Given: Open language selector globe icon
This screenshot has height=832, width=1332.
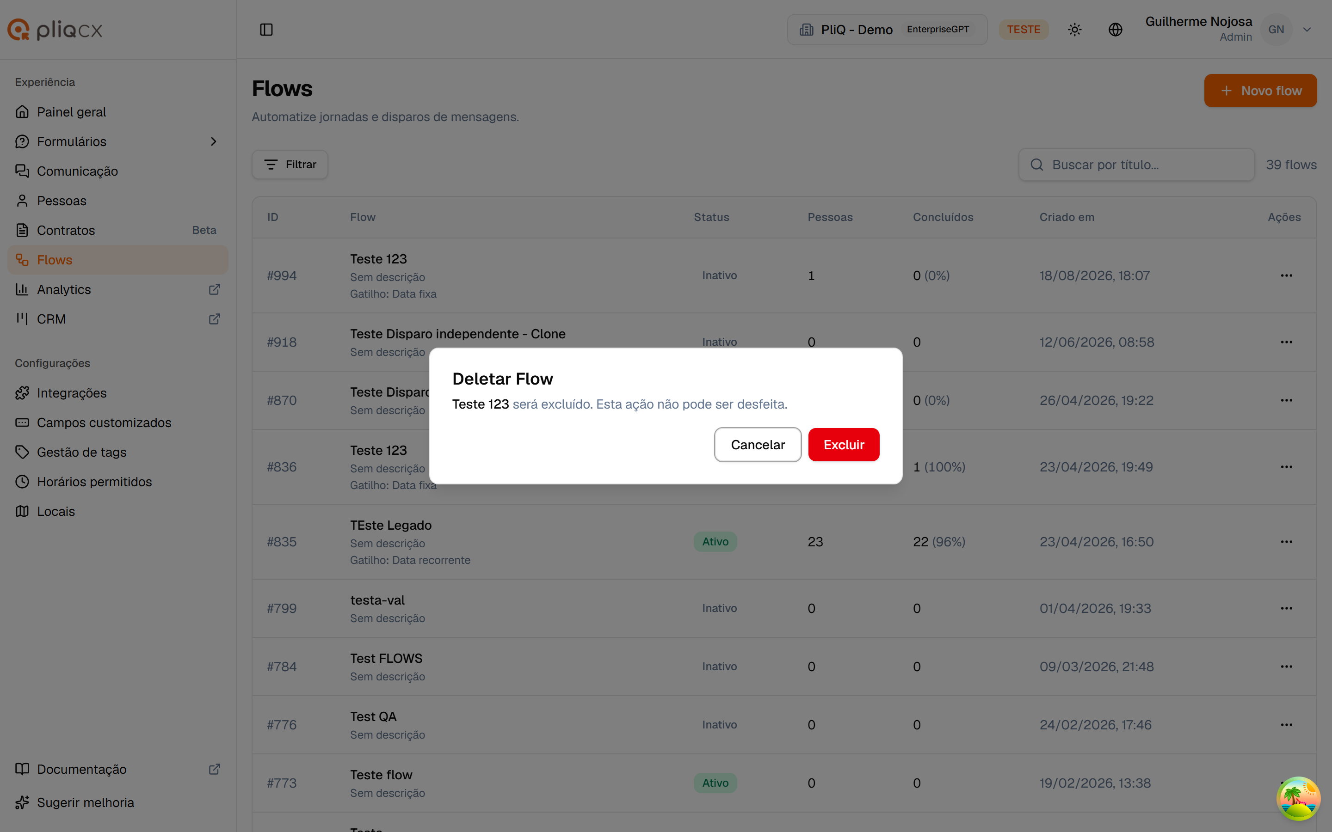Looking at the screenshot, I should coord(1115,30).
